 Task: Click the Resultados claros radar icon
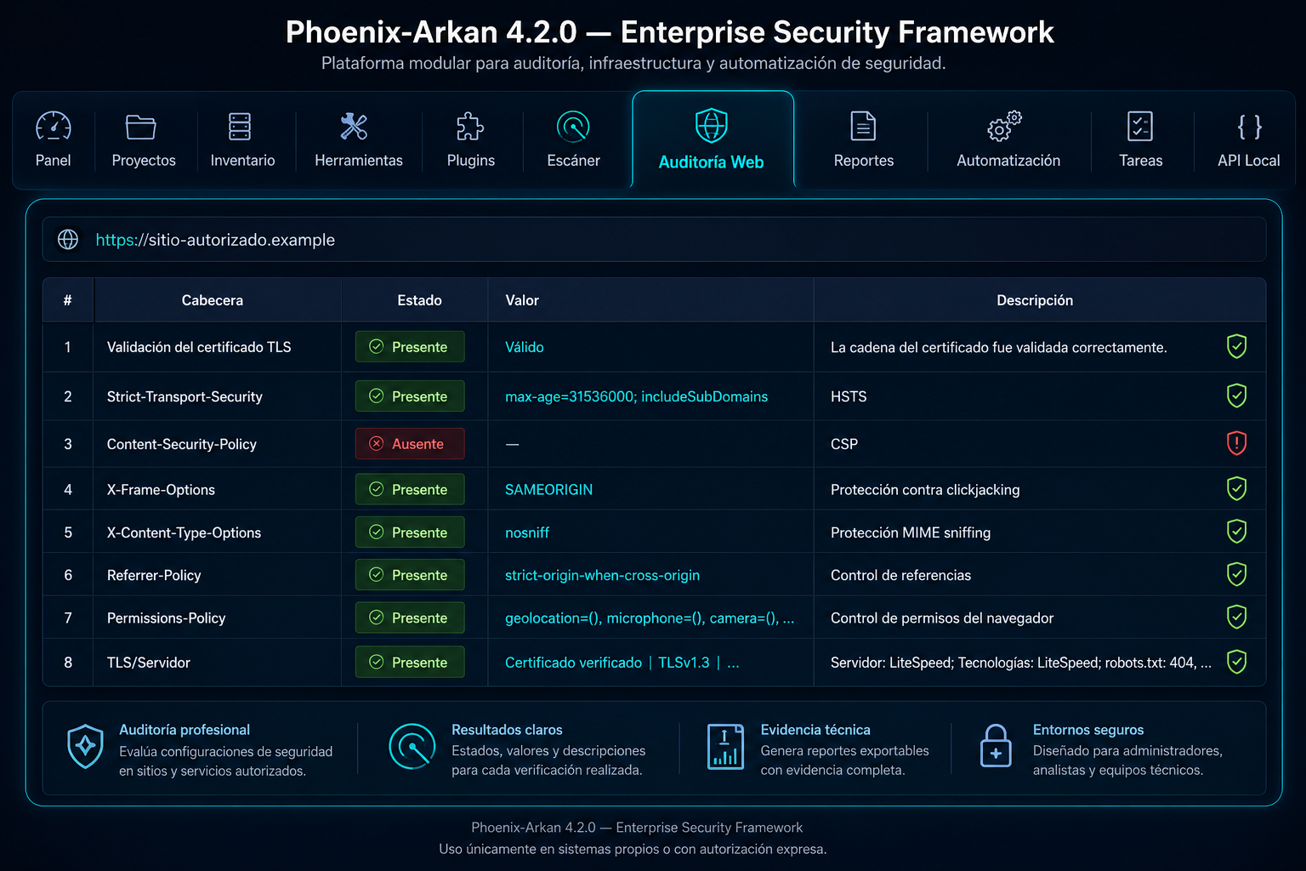412,746
